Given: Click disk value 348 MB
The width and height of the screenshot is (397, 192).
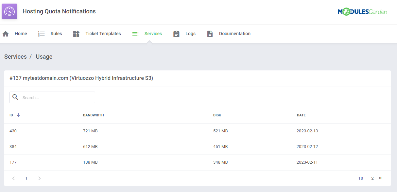Looking at the screenshot, I should tap(220, 162).
